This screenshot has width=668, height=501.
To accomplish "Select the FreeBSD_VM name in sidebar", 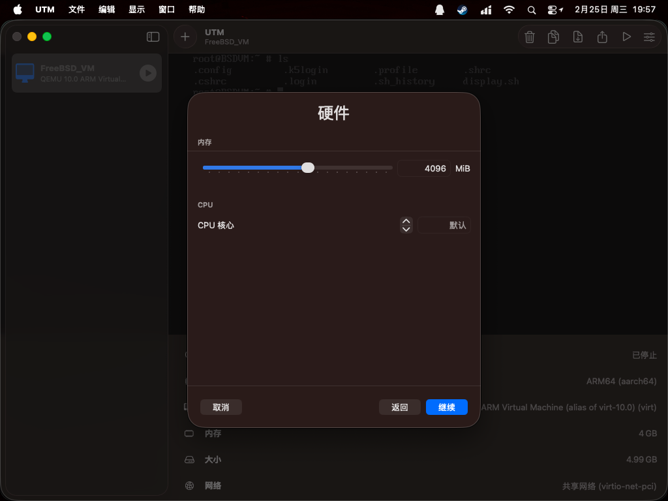I will pos(67,68).
